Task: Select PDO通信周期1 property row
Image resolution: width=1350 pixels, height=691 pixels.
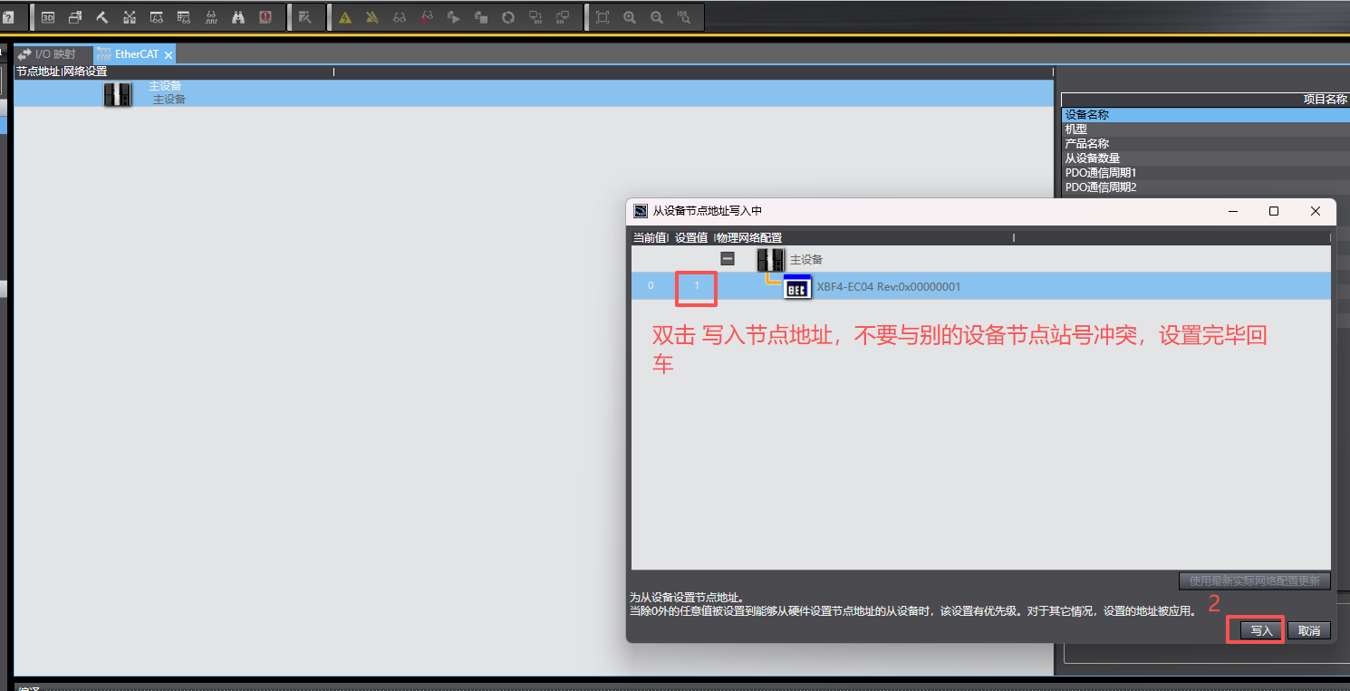Action: 1100,173
